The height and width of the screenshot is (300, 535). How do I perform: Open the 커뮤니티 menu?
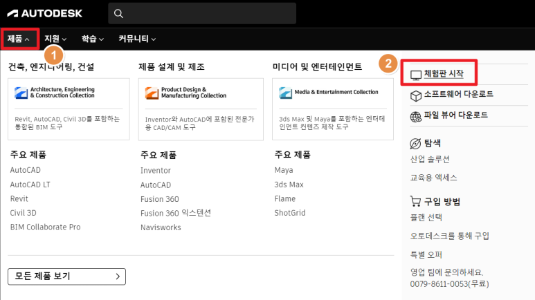[137, 39]
